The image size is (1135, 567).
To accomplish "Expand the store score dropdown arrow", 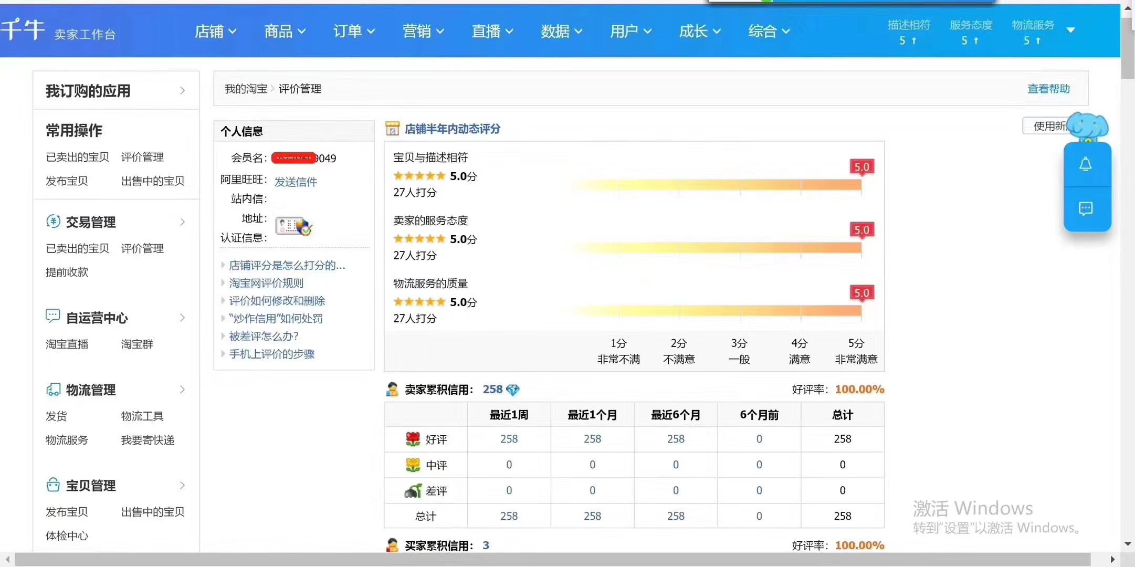I will point(1071,30).
